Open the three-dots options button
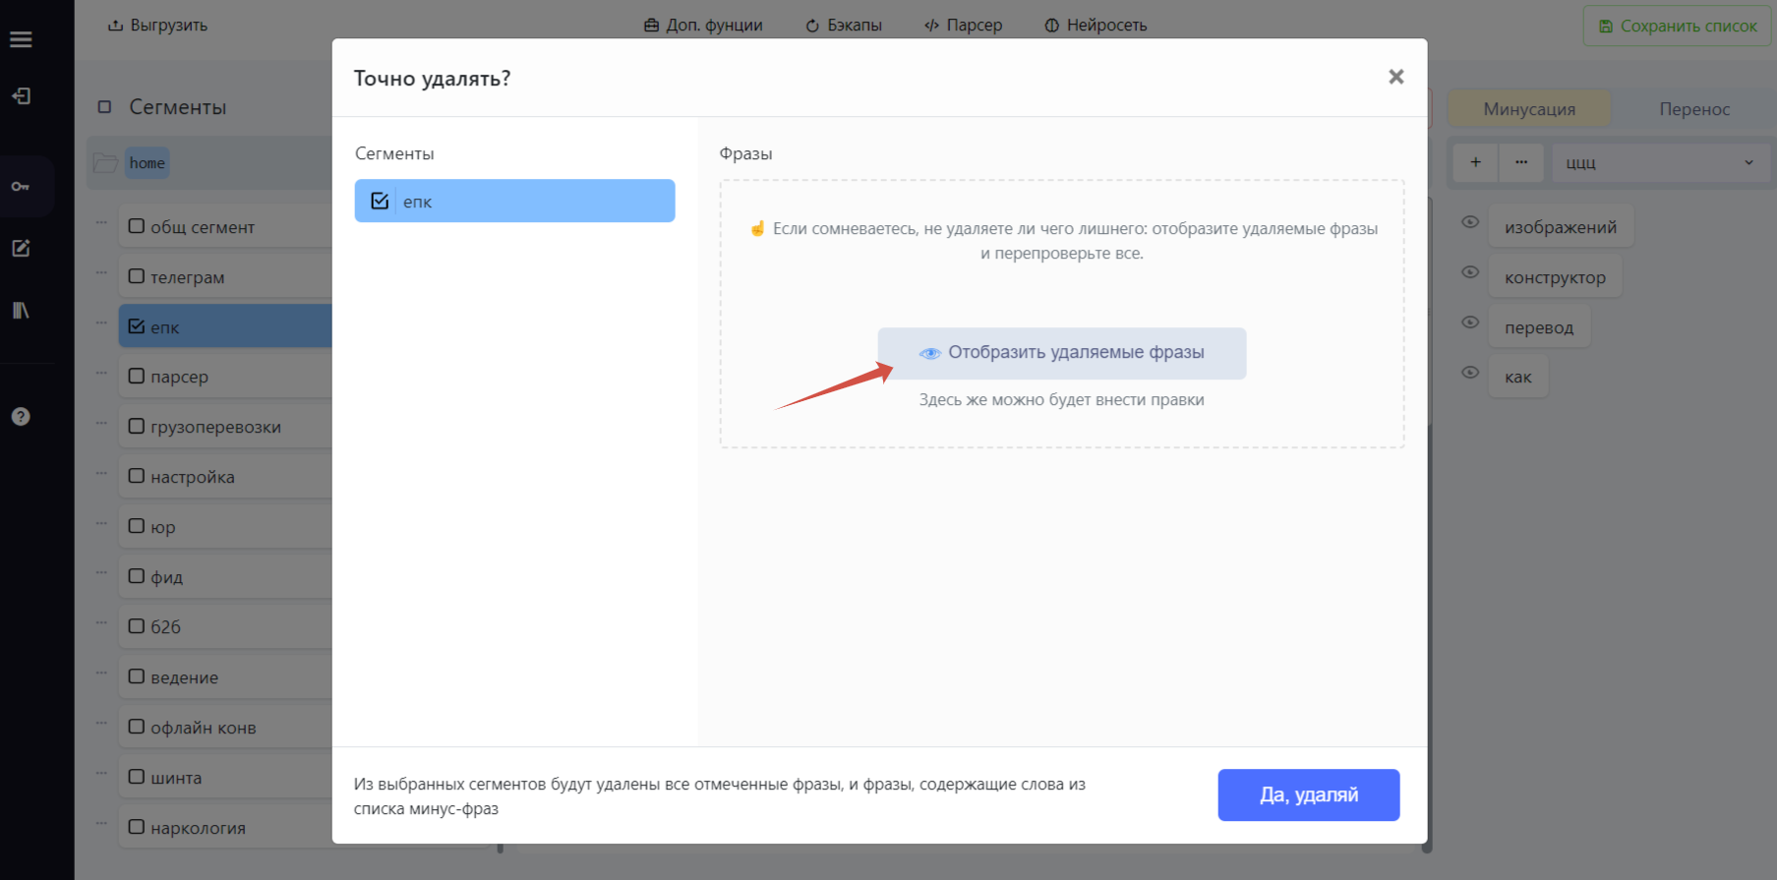Viewport: 1777px width, 880px height. tap(1521, 162)
